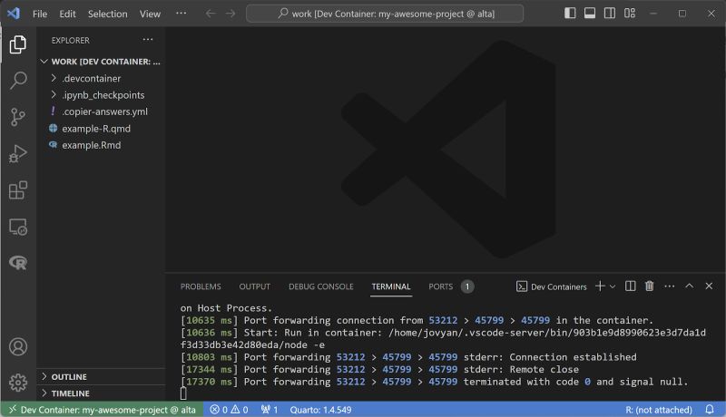
Task: Collapse the WORK workspace folder section
Action: [101, 62]
